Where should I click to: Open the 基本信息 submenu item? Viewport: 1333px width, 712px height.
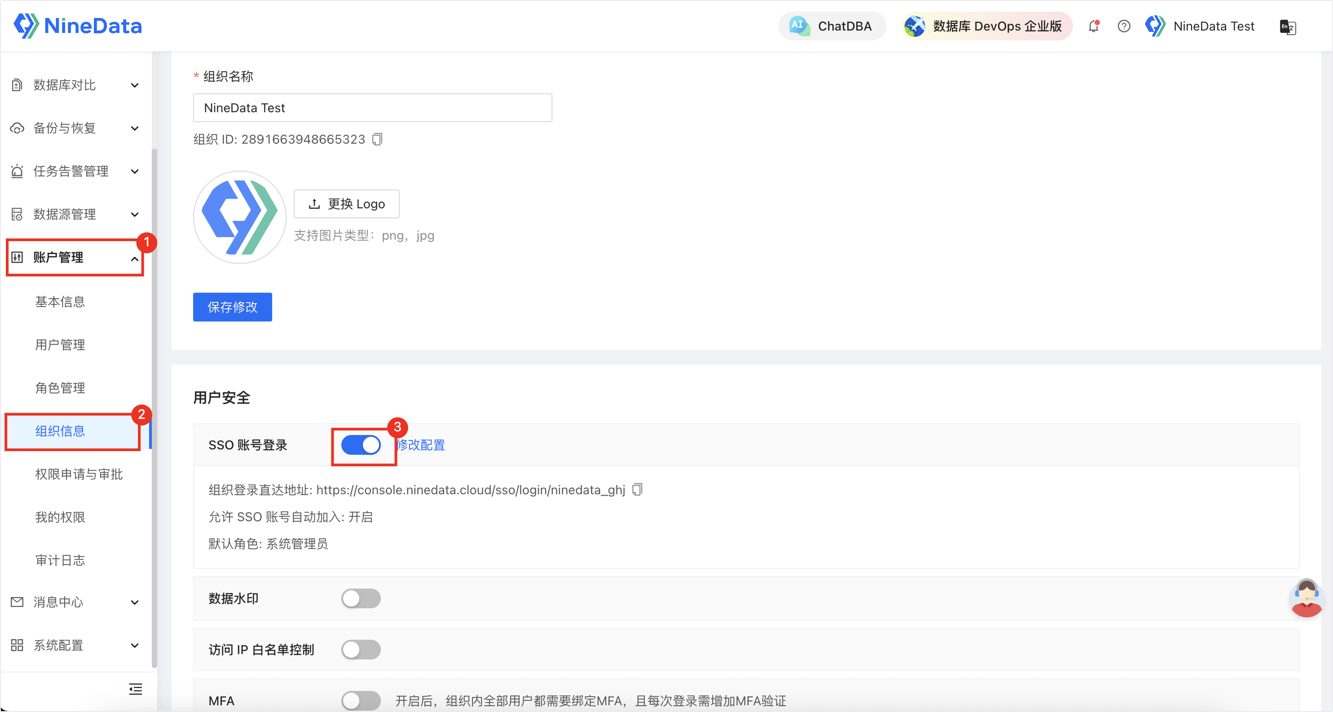60,301
